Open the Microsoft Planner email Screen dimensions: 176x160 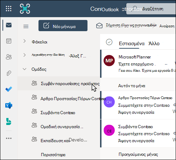(138, 64)
